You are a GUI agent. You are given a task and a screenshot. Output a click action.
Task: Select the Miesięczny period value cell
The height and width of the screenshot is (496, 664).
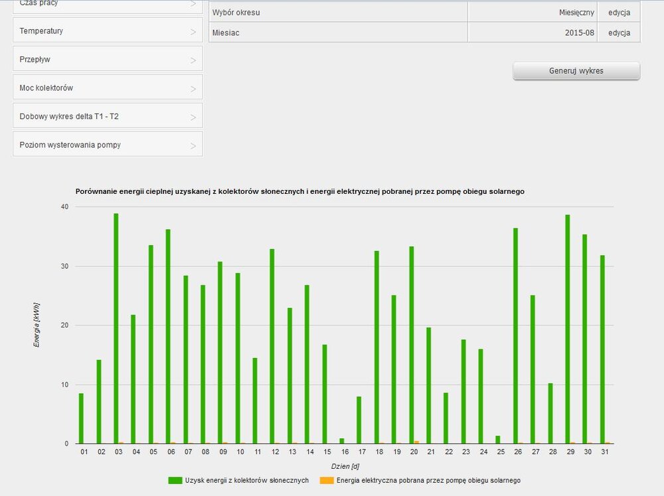(x=576, y=13)
